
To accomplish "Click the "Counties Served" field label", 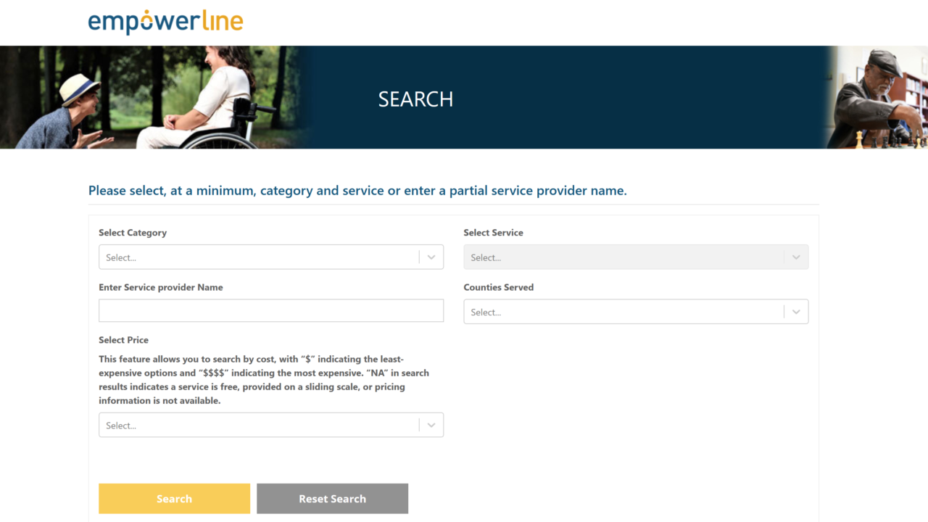I will tap(498, 287).
